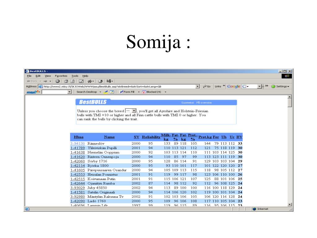Sort bulls by Reliability header
The image size is (317, 238).
click(151, 137)
